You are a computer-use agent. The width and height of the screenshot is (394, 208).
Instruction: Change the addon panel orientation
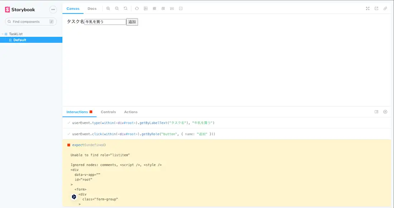(376, 112)
